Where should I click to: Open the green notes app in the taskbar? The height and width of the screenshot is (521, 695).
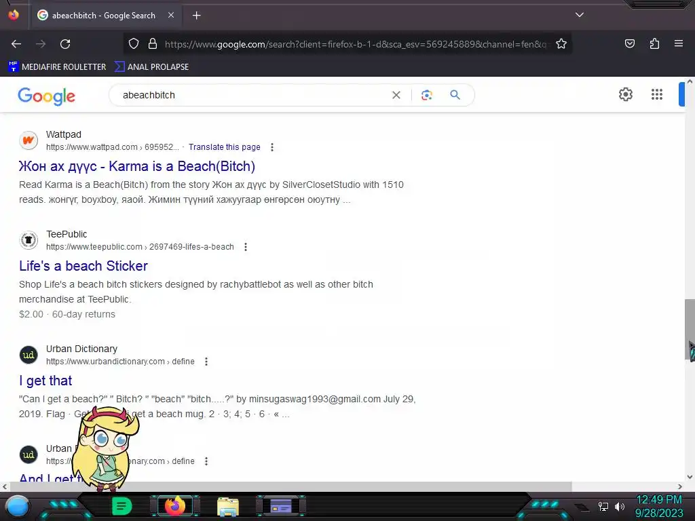click(x=121, y=506)
